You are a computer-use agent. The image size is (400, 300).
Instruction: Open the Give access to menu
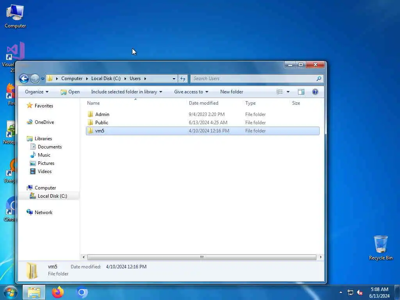[191, 92]
